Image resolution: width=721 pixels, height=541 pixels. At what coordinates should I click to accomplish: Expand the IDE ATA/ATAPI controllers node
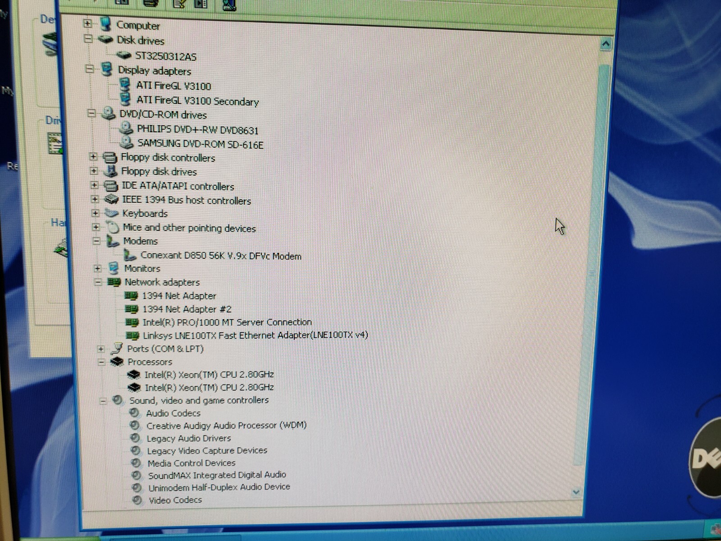(x=94, y=185)
